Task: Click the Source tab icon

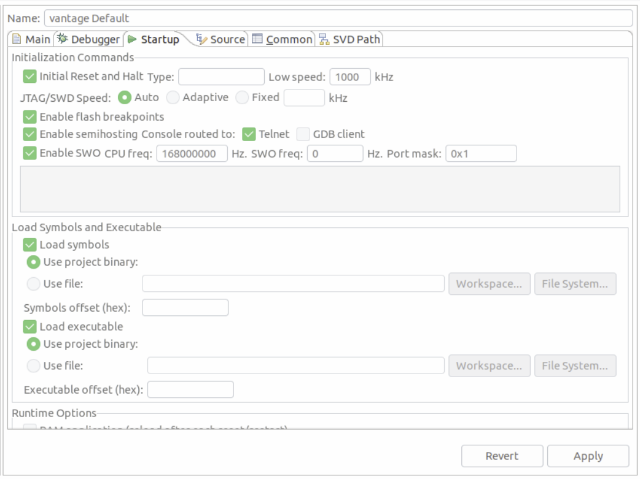Action: pyautogui.click(x=200, y=37)
